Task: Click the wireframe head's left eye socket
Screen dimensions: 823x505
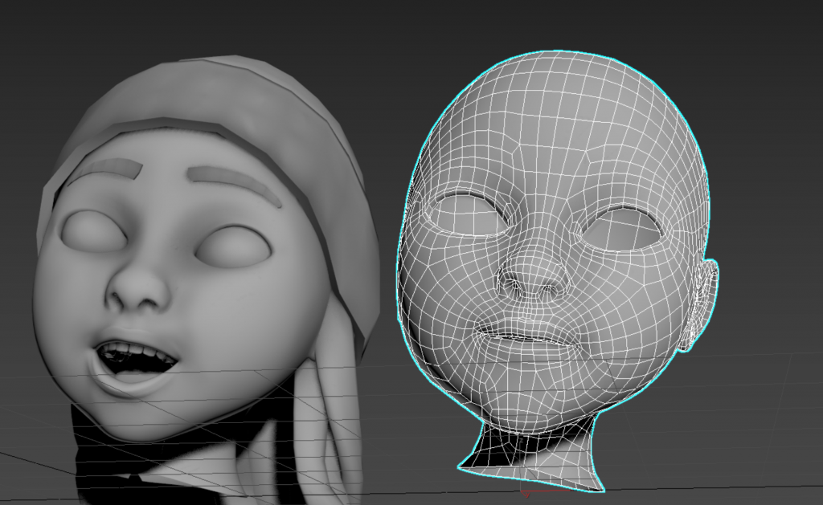Action: tap(469, 214)
